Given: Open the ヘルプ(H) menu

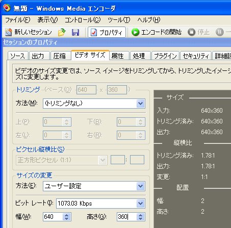Looking at the screenshot, I should [149, 20].
